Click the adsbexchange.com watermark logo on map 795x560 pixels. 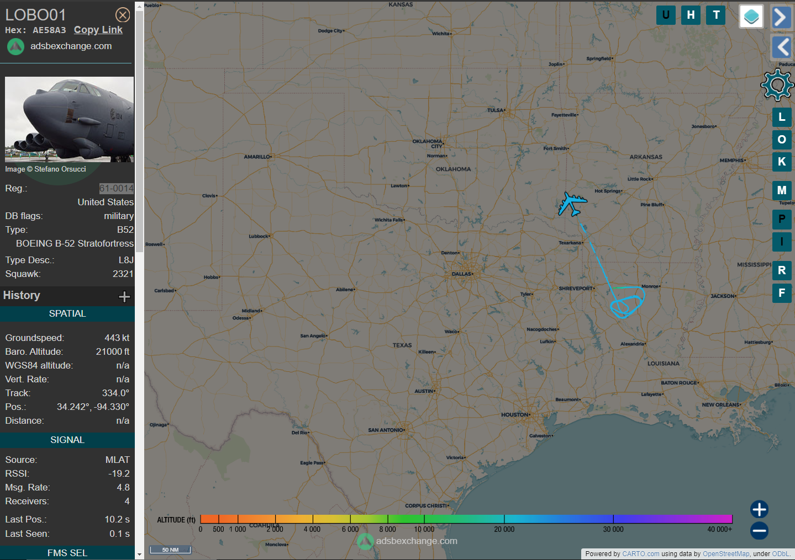(365, 541)
